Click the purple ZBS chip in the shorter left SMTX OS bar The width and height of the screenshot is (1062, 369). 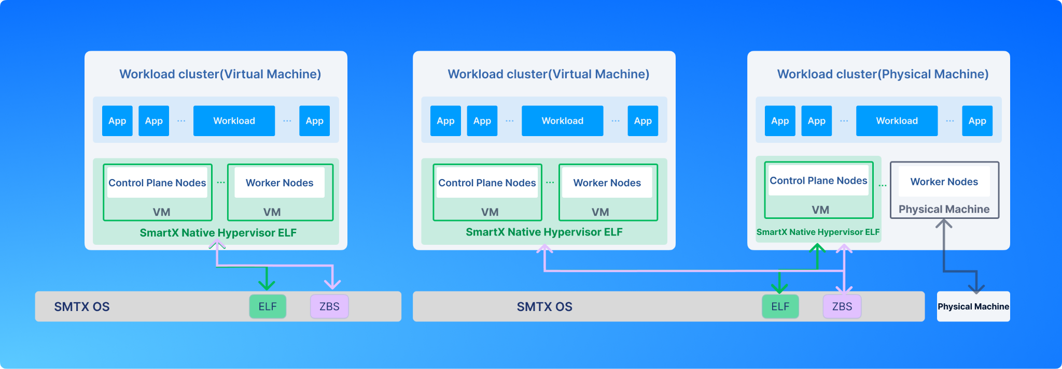(x=329, y=306)
